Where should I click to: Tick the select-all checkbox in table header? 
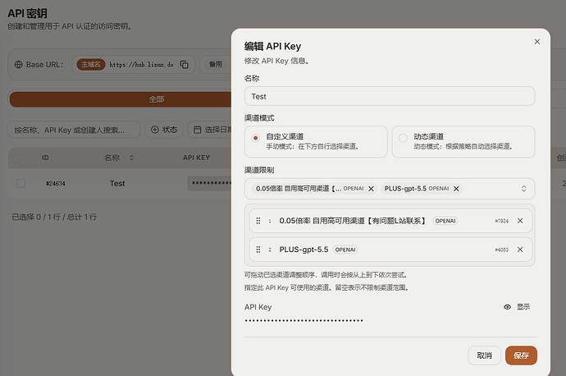coord(16,158)
